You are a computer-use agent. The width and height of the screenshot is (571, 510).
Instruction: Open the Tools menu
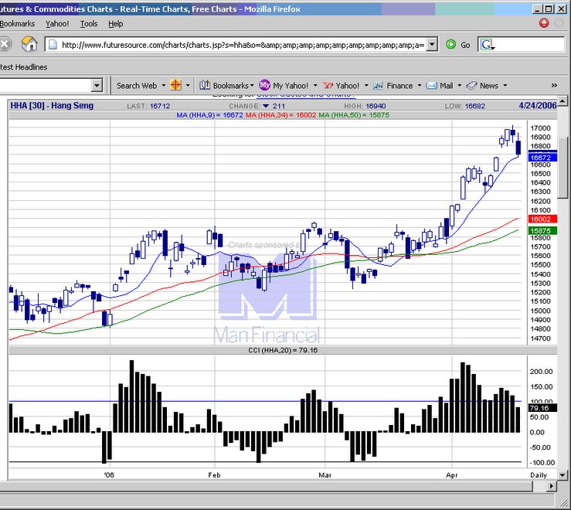tap(89, 24)
